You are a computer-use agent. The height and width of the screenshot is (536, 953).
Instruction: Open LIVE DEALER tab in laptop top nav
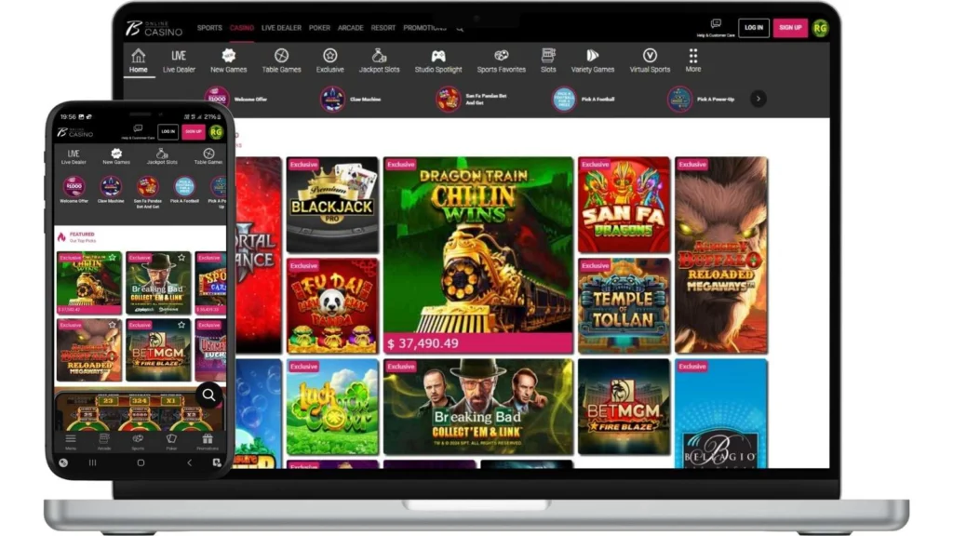point(281,28)
